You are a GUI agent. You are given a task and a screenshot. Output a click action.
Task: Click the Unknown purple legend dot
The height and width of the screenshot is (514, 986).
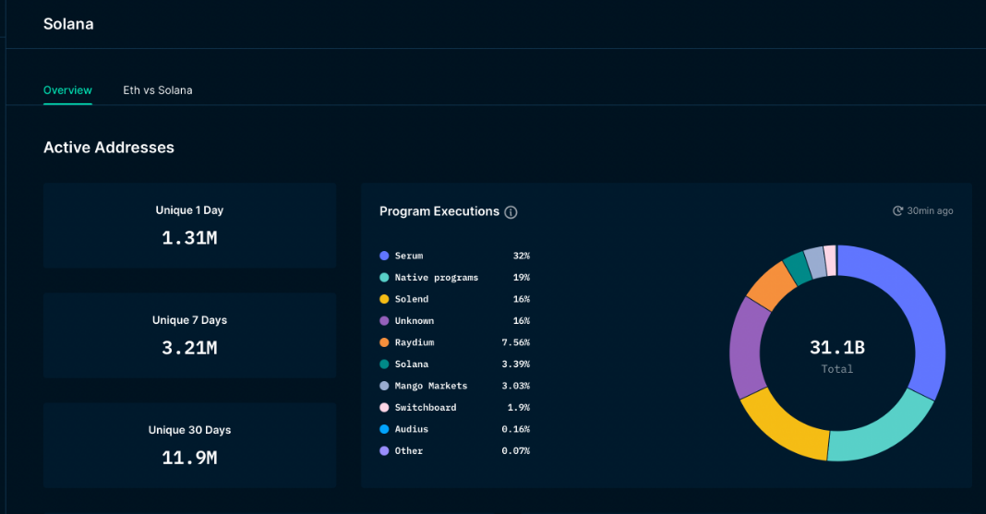[x=384, y=321]
